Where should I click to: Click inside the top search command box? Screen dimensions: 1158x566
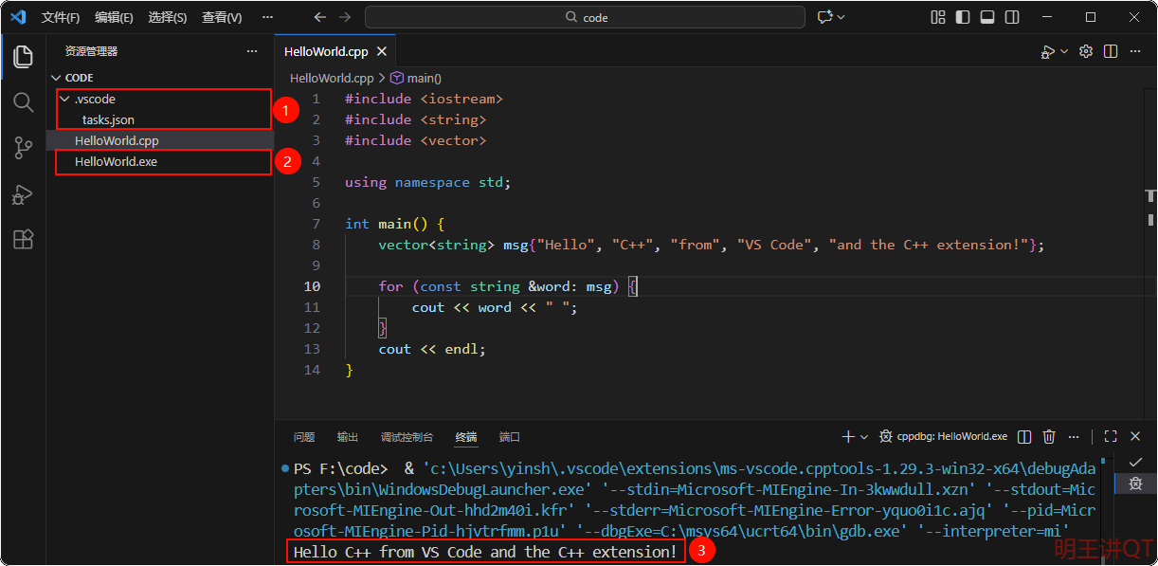[586, 16]
